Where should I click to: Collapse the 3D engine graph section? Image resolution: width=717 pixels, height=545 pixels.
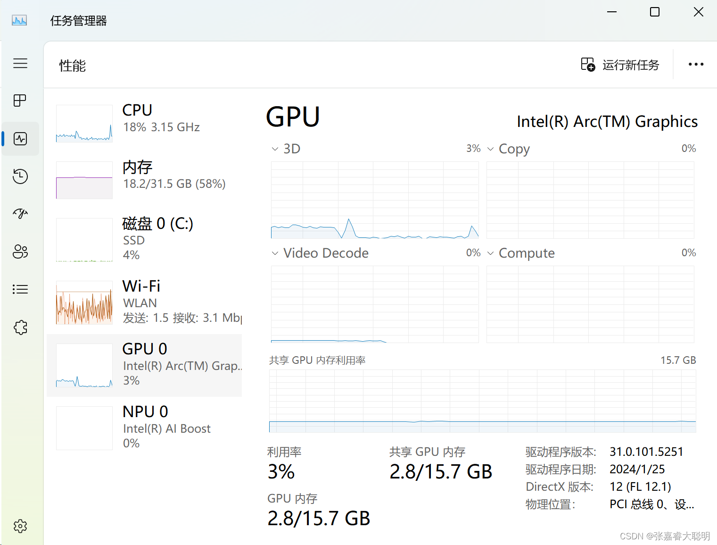(275, 149)
